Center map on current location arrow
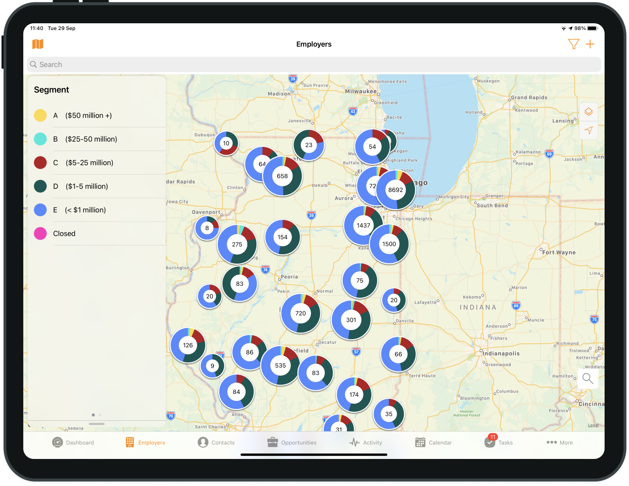This screenshot has height=486, width=629. [x=588, y=130]
